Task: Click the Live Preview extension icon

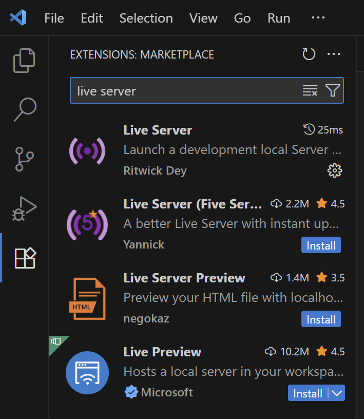Action: click(87, 373)
